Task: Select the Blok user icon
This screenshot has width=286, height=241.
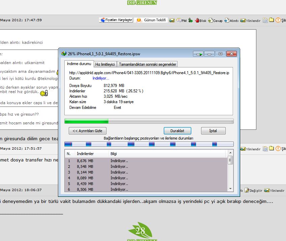Action: pyautogui.click(x=198, y=21)
